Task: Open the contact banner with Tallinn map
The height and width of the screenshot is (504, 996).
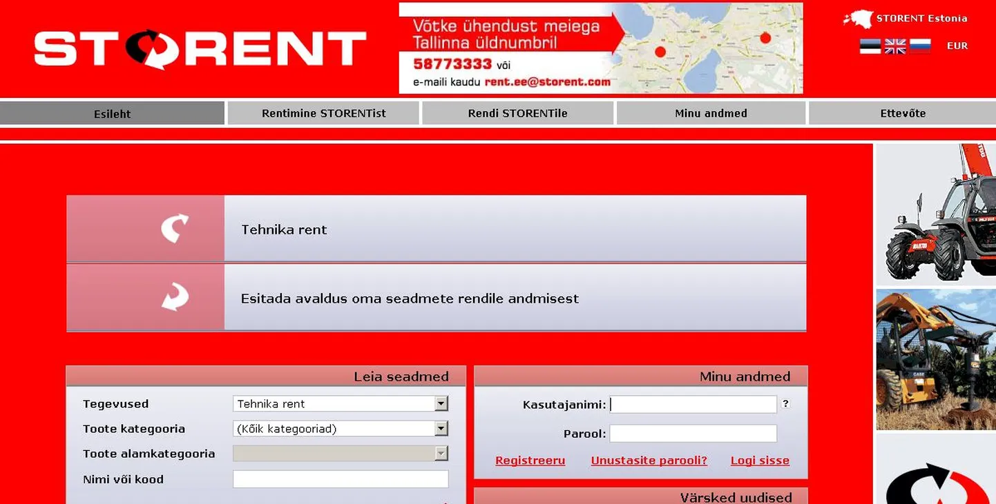Action: click(x=601, y=48)
